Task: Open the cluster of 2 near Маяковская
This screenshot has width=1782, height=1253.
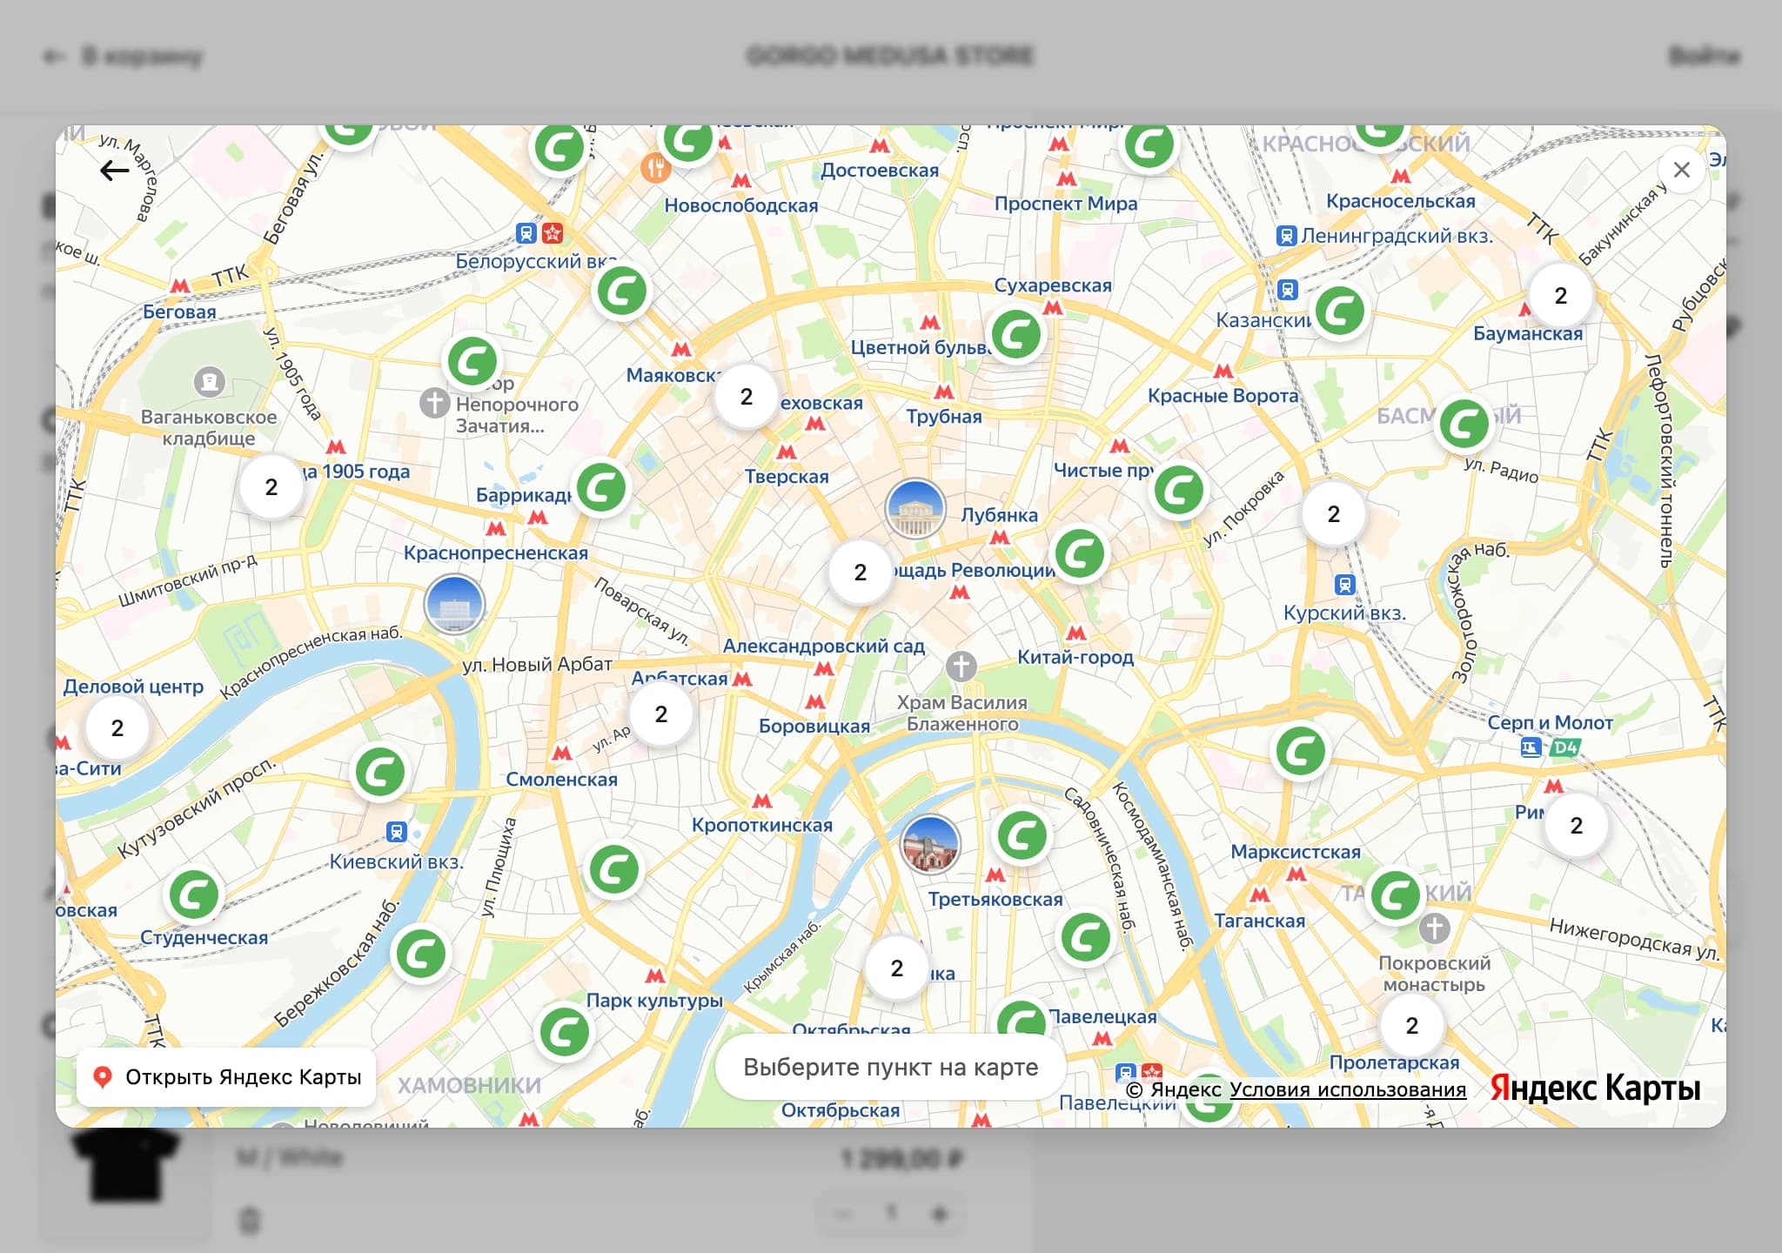Action: pos(747,397)
